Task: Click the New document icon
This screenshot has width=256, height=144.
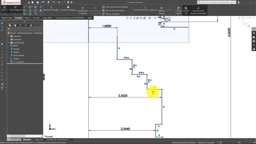Action: [32, 2]
